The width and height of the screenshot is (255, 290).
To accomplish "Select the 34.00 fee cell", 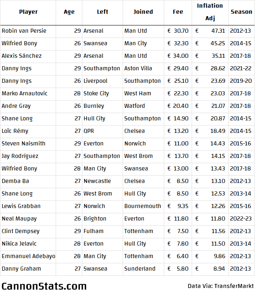I will pos(178,56).
